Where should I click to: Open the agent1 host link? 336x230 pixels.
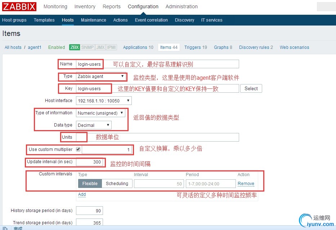coord(35,47)
